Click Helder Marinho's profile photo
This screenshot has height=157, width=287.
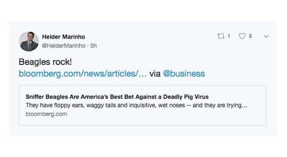click(29, 41)
